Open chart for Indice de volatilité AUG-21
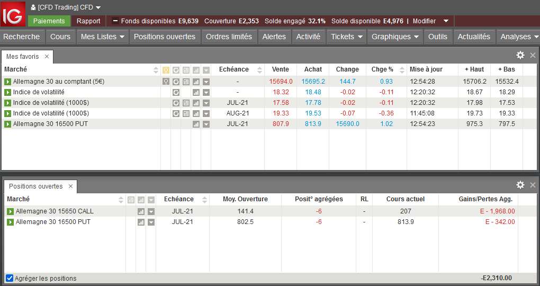 pos(196,113)
